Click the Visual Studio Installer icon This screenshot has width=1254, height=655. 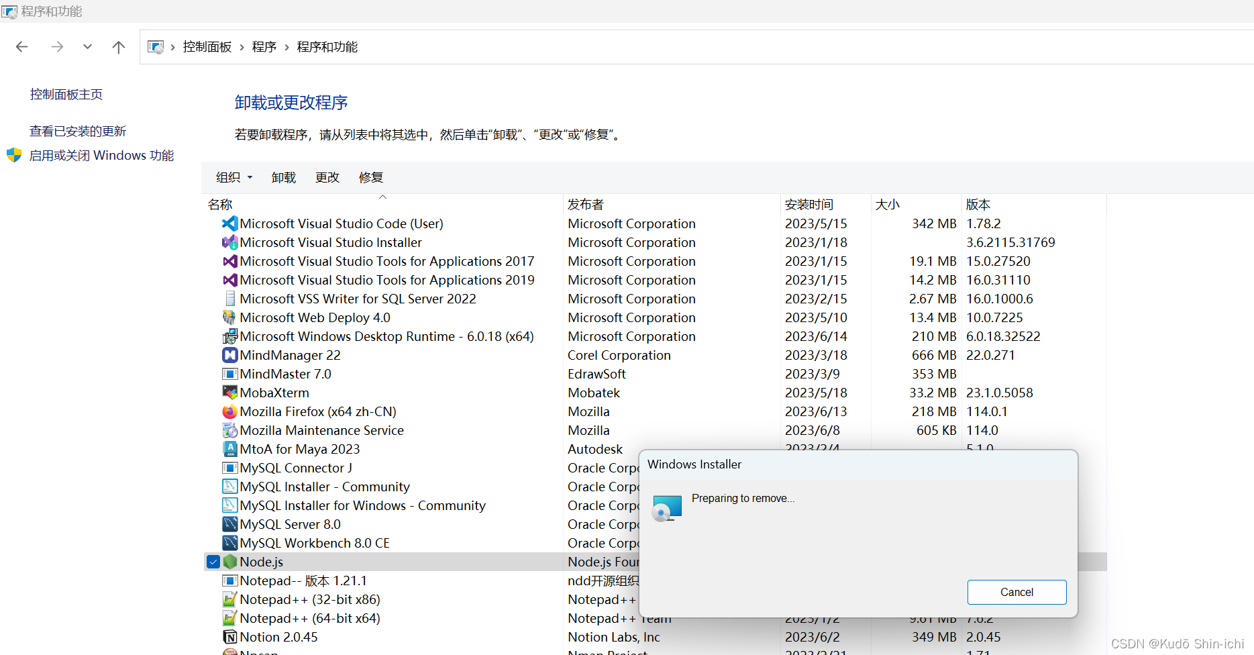230,242
